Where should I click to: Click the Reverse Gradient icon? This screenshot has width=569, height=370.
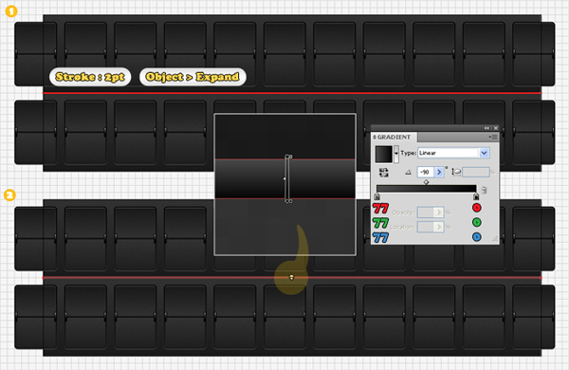(x=383, y=172)
